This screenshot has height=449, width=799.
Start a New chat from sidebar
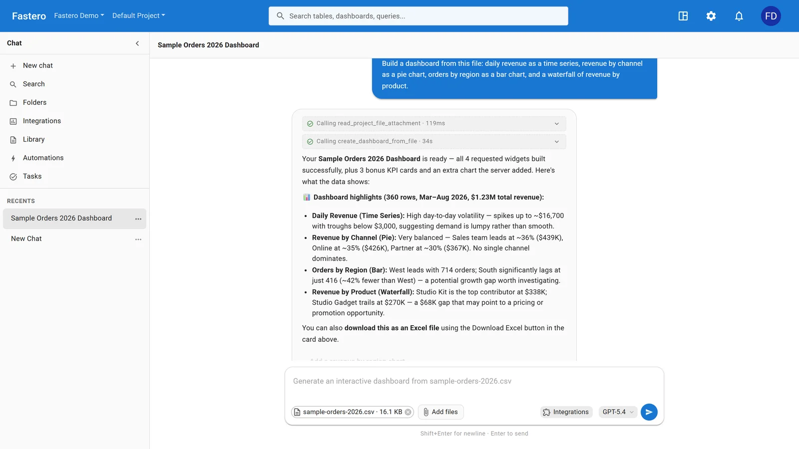[75, 65]
